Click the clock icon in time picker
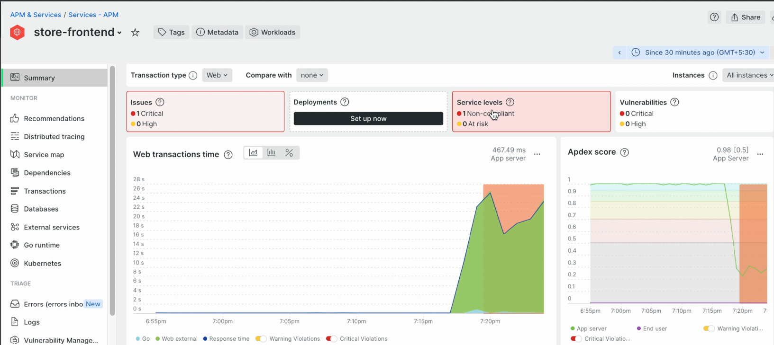 636,53
